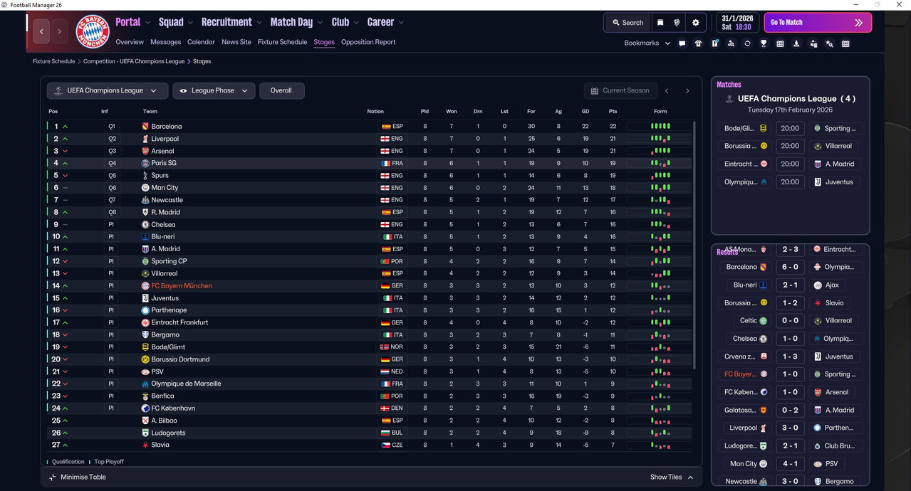Switch to the Fixture Schedule tab
The height and width of the screenshot is (491, 911).
point(282,42)
